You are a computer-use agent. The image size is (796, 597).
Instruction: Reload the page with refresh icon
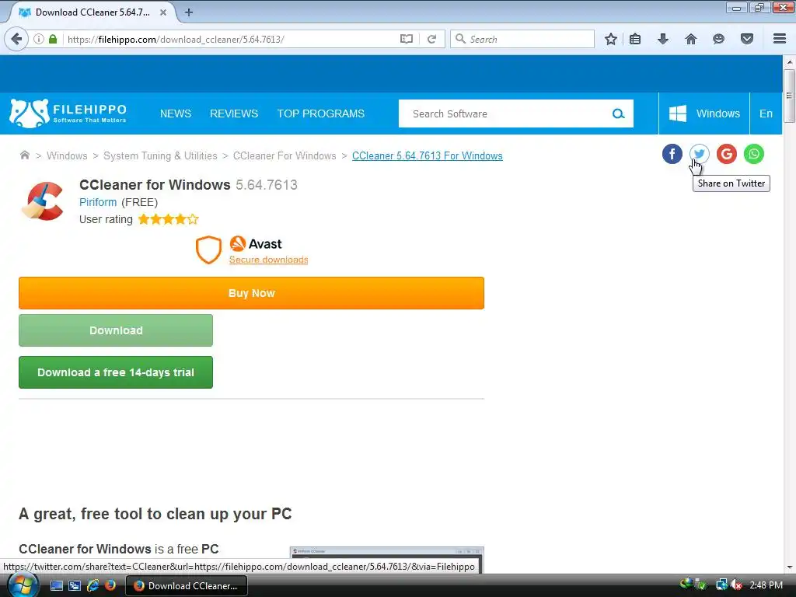(x=432, y=39)
